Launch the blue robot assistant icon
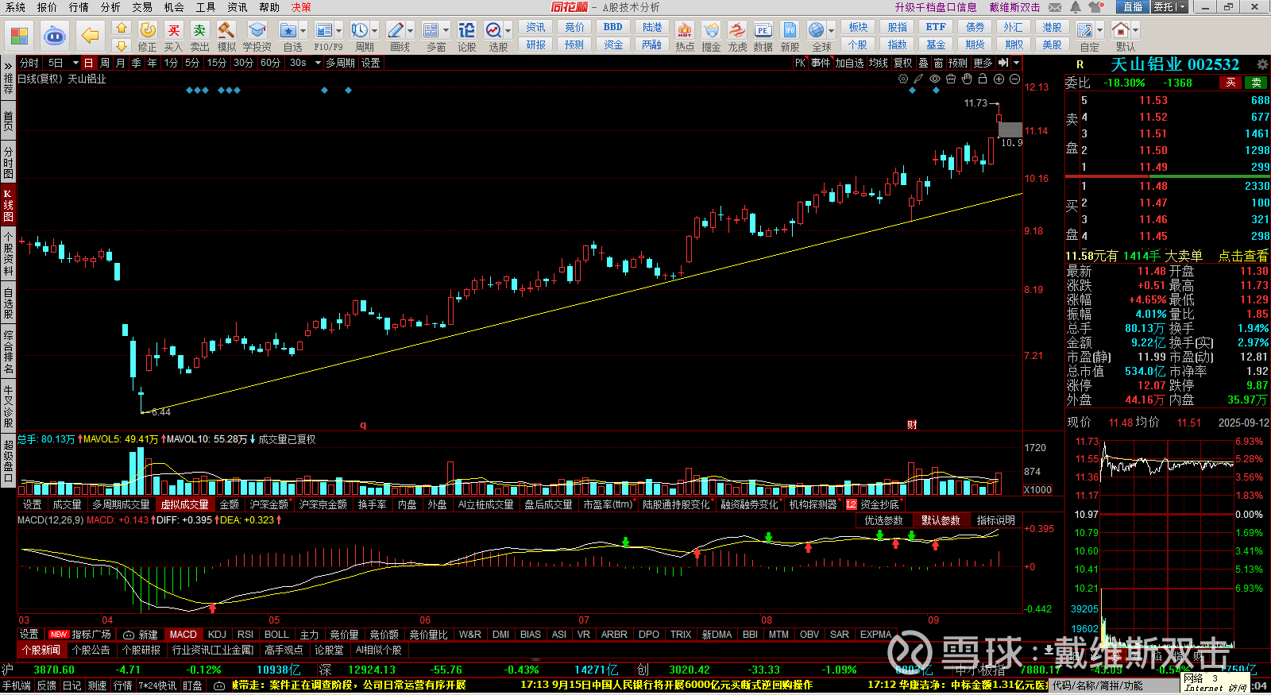1271x695 pixels. click(x=54, y=36)
